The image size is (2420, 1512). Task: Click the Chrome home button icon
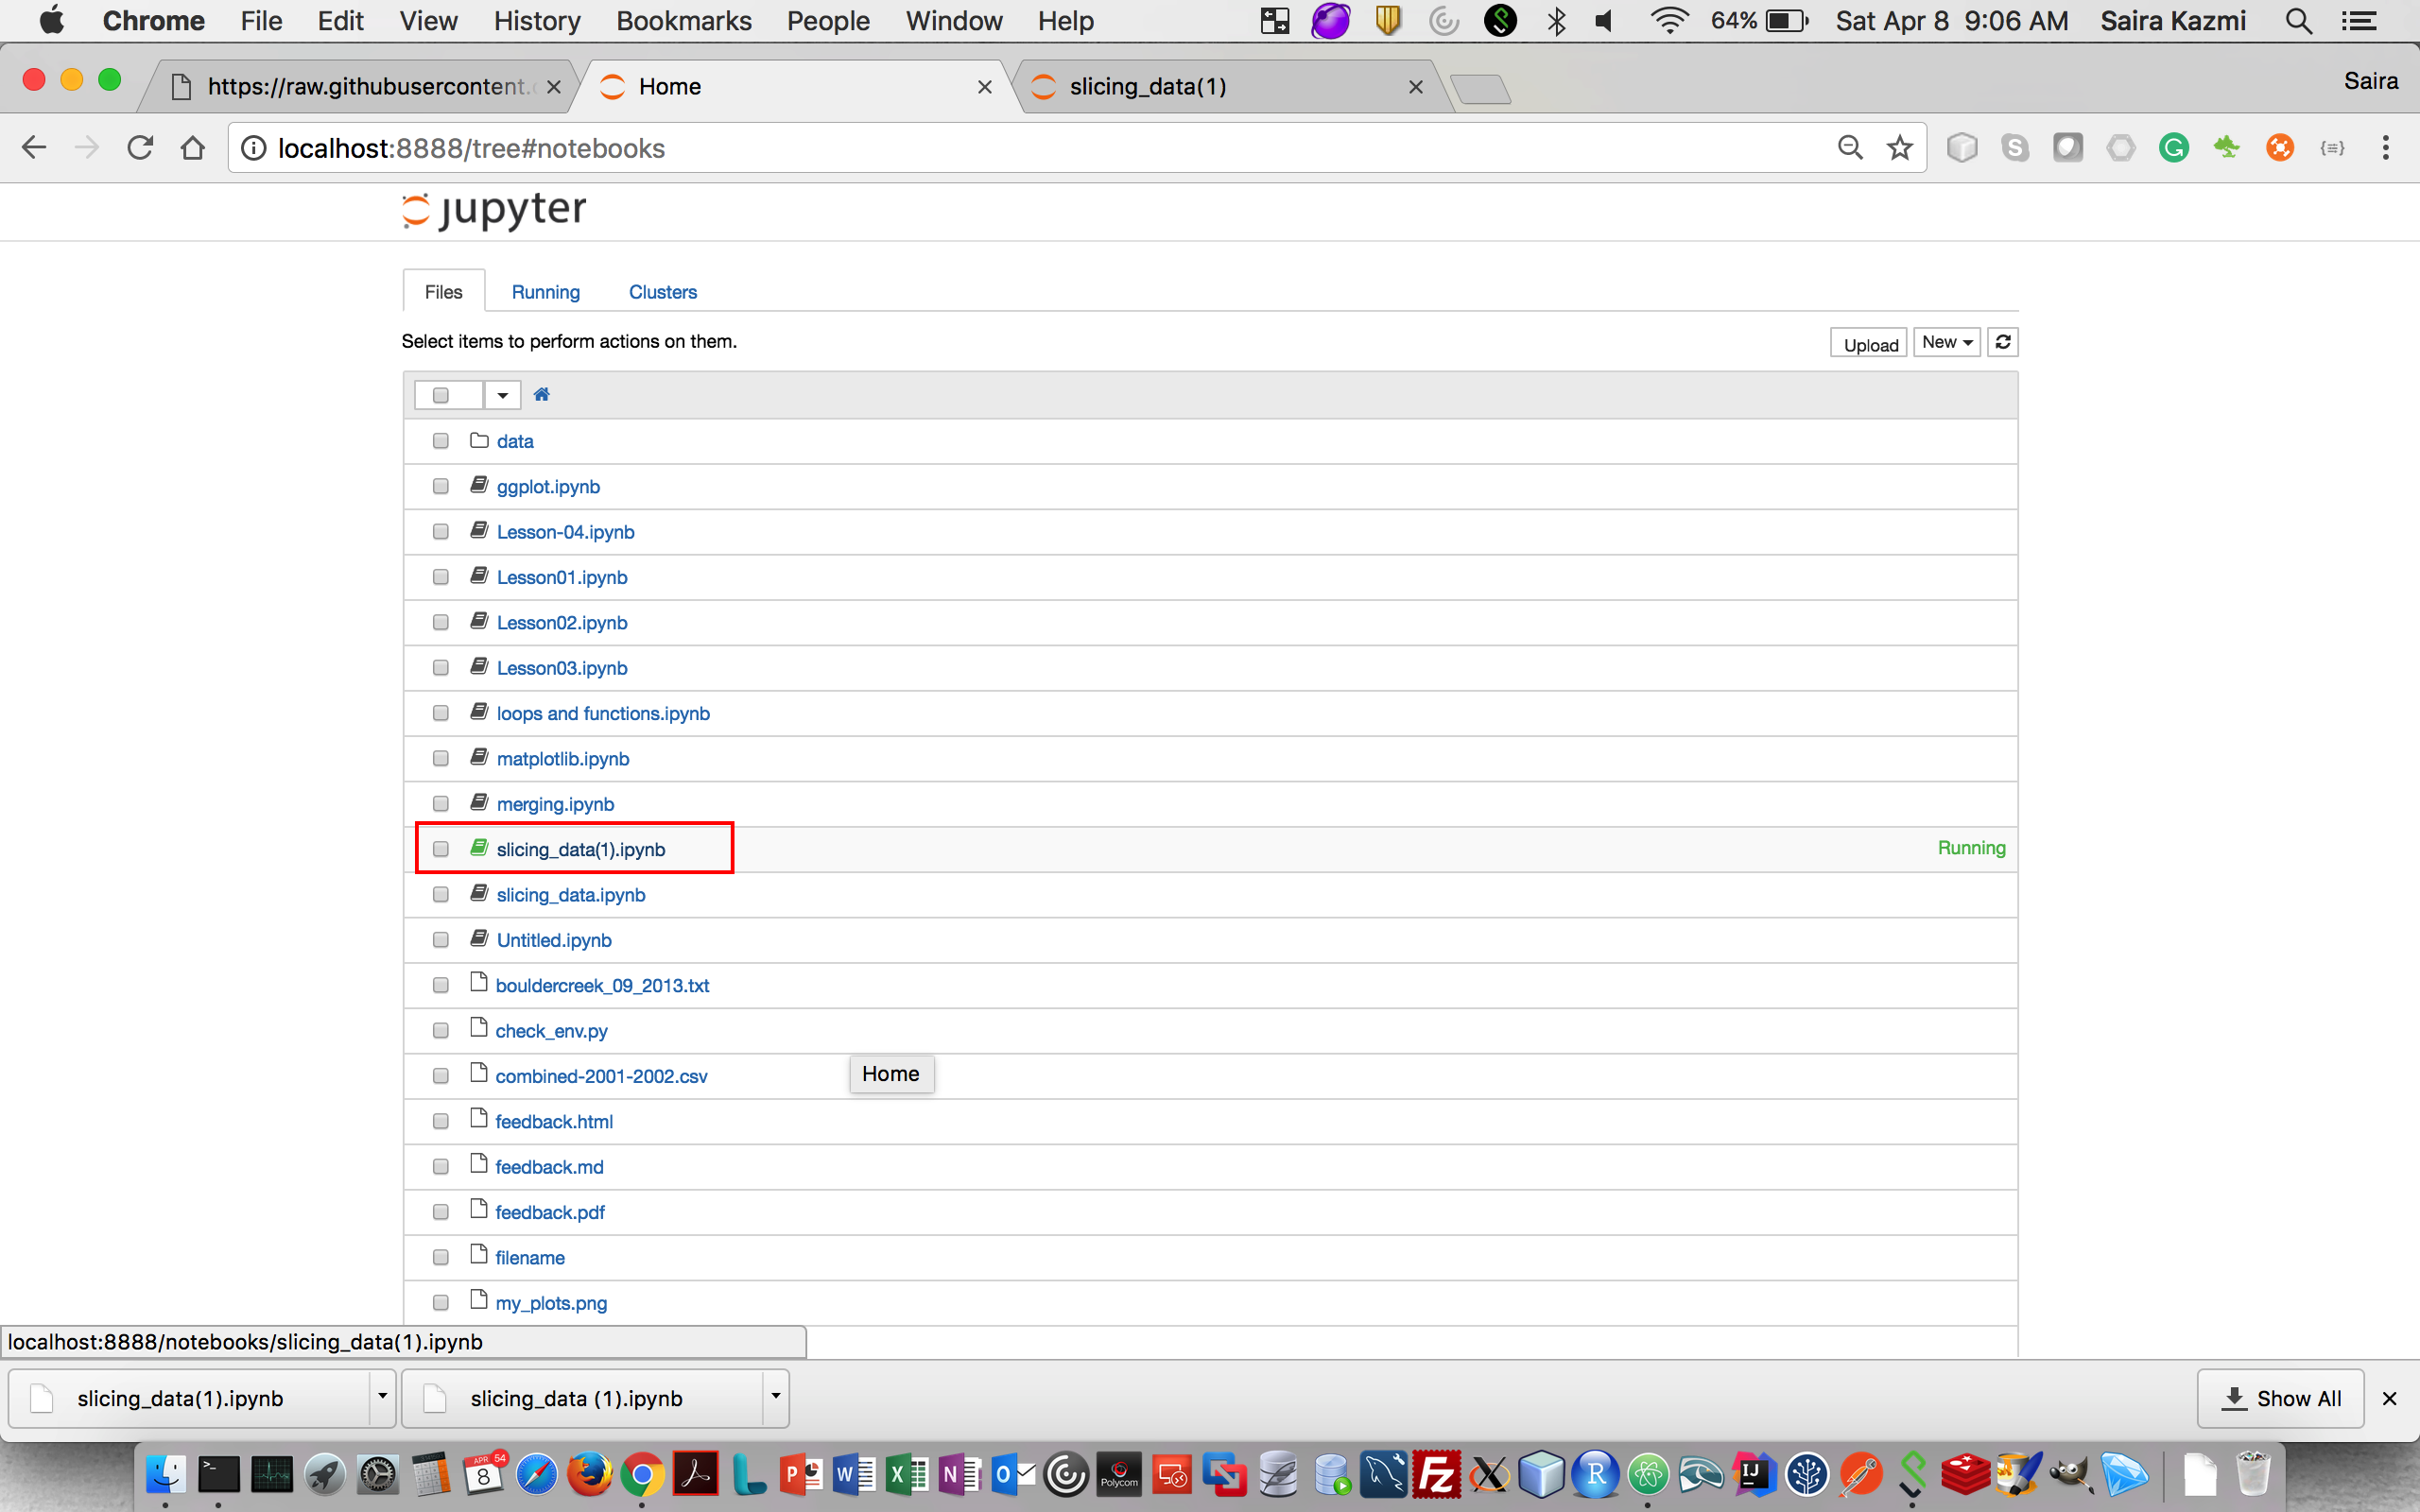pos(193,148)
